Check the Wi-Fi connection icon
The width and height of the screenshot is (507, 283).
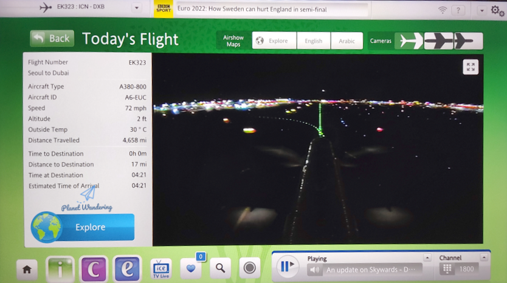click(x=442, y=10)
